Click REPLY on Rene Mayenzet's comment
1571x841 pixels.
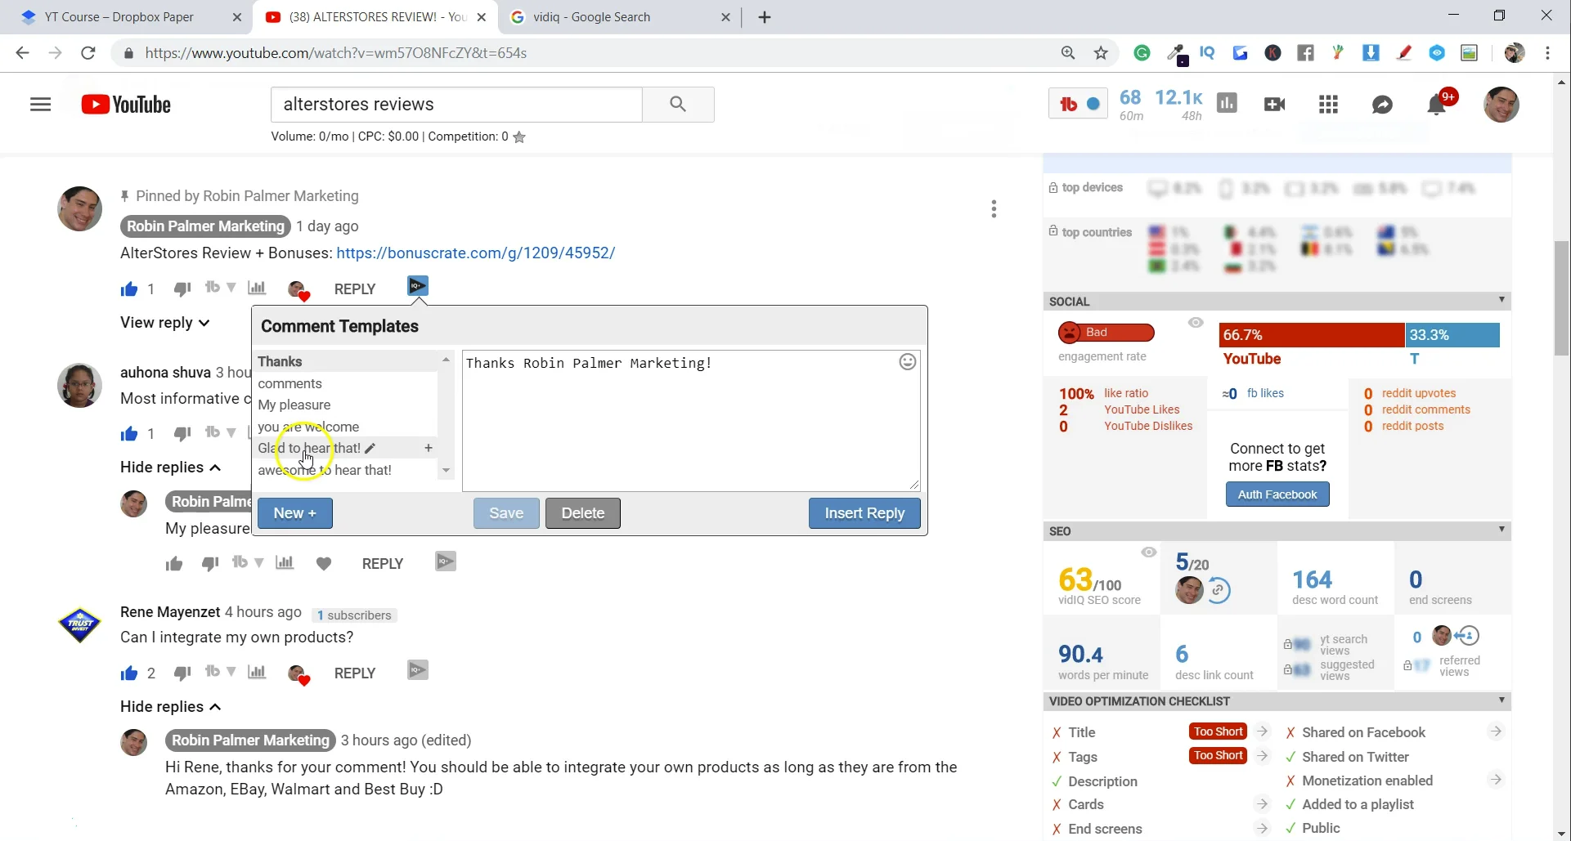[x=355, y=673]
